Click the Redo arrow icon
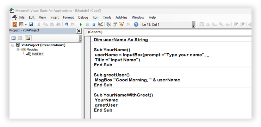Screen dimensions: 261x127 coord(73,25)
